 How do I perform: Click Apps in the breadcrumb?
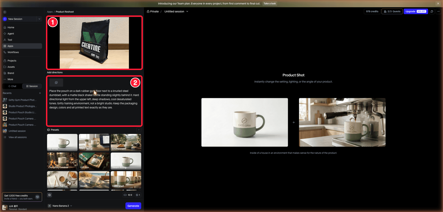click(50, 12)
